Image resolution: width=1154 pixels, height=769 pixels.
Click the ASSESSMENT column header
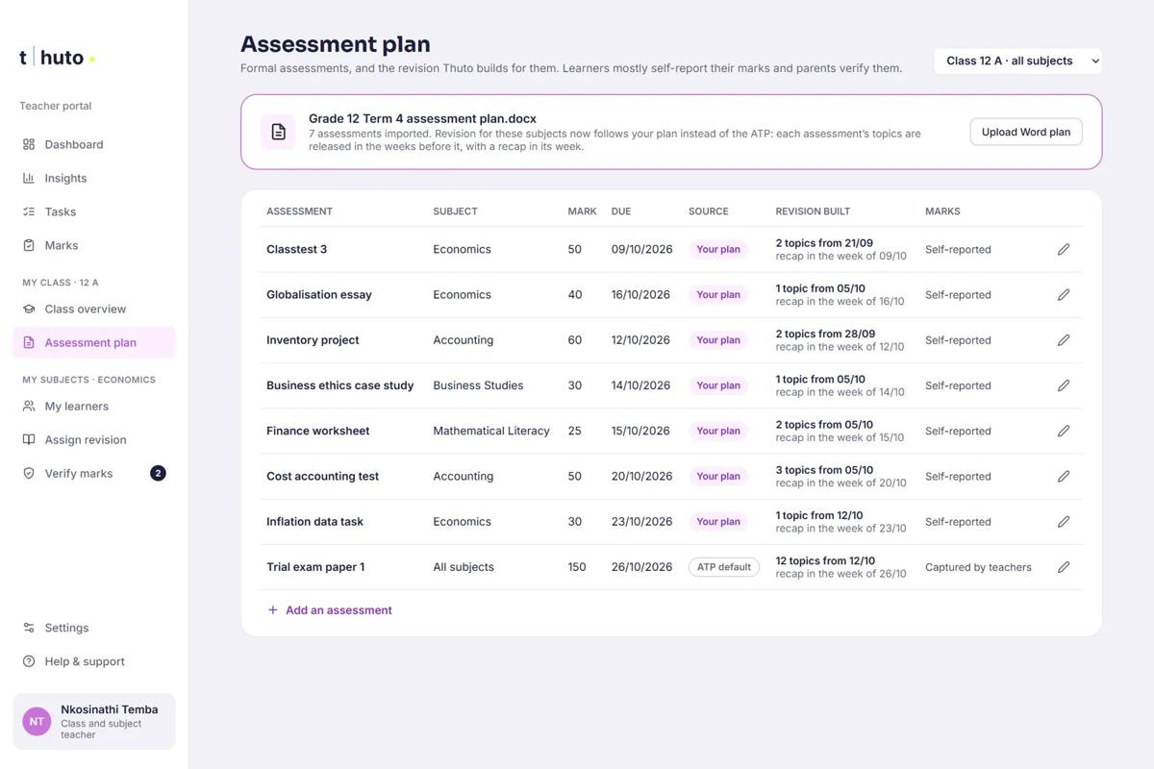[299, 211]
